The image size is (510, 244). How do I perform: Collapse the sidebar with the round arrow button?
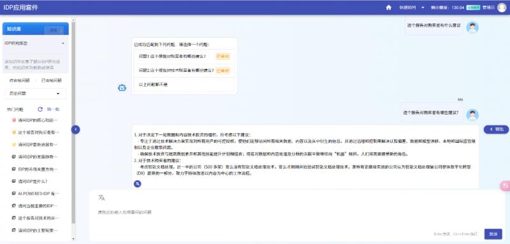[75, 129]
